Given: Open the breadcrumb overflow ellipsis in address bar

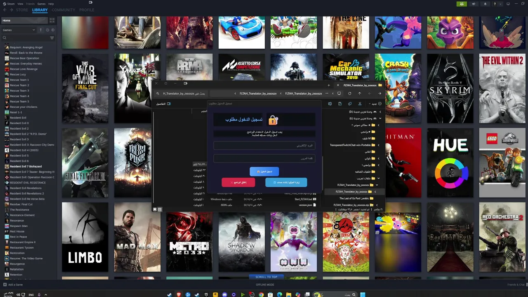Looking at the screenshot, I should tap(327, 94).
